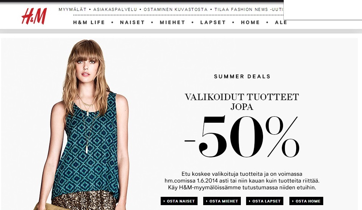362x210 pixels.
Task: Click the OSTA MIEHET button
Action: tap(222, 201)
